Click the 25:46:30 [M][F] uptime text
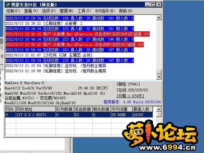204x153 pixels. tap(93, 88)
